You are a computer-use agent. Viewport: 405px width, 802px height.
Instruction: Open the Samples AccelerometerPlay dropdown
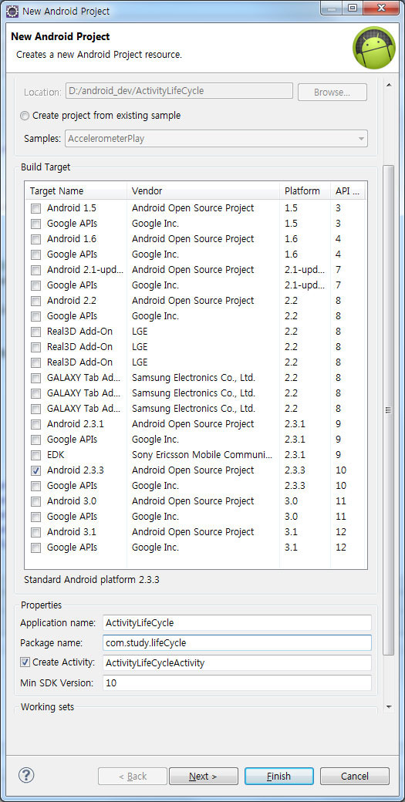(216, 138)
